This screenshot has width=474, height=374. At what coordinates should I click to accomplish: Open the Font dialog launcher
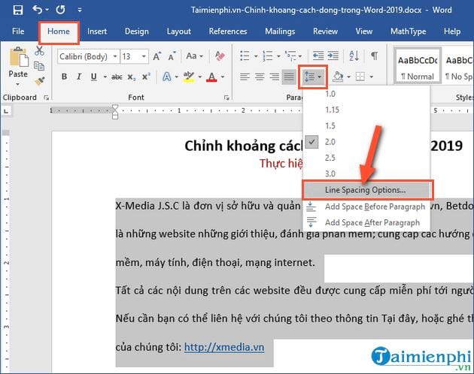(226, 98)
